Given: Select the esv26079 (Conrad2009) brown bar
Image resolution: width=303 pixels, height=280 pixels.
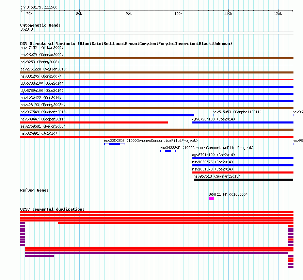Looking at the screenshot, I should [x=157, y=58].
